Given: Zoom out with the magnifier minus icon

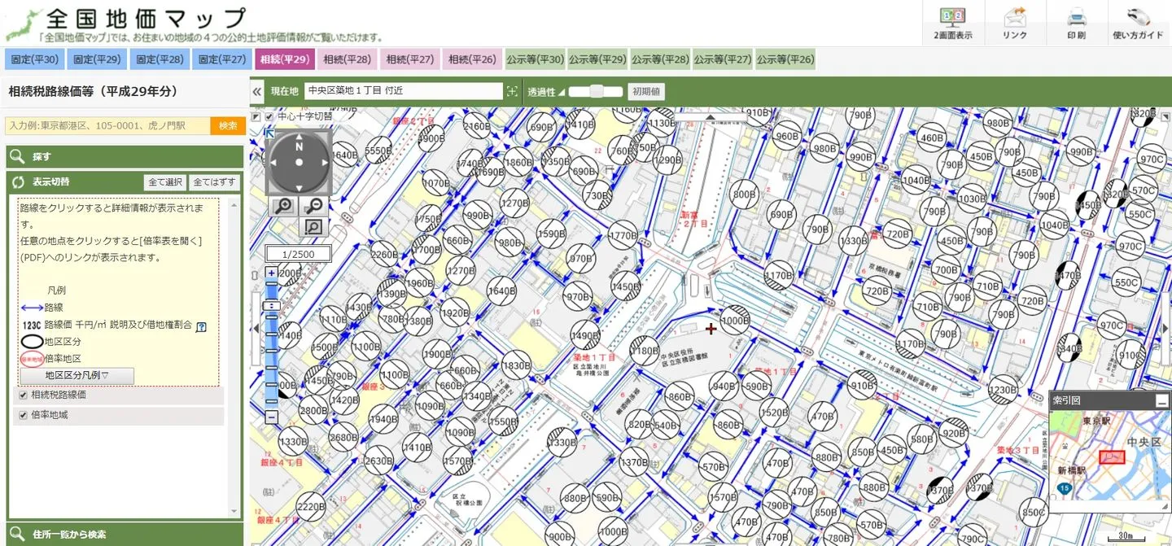Looking at the screenshot, I should coord(314,206).
